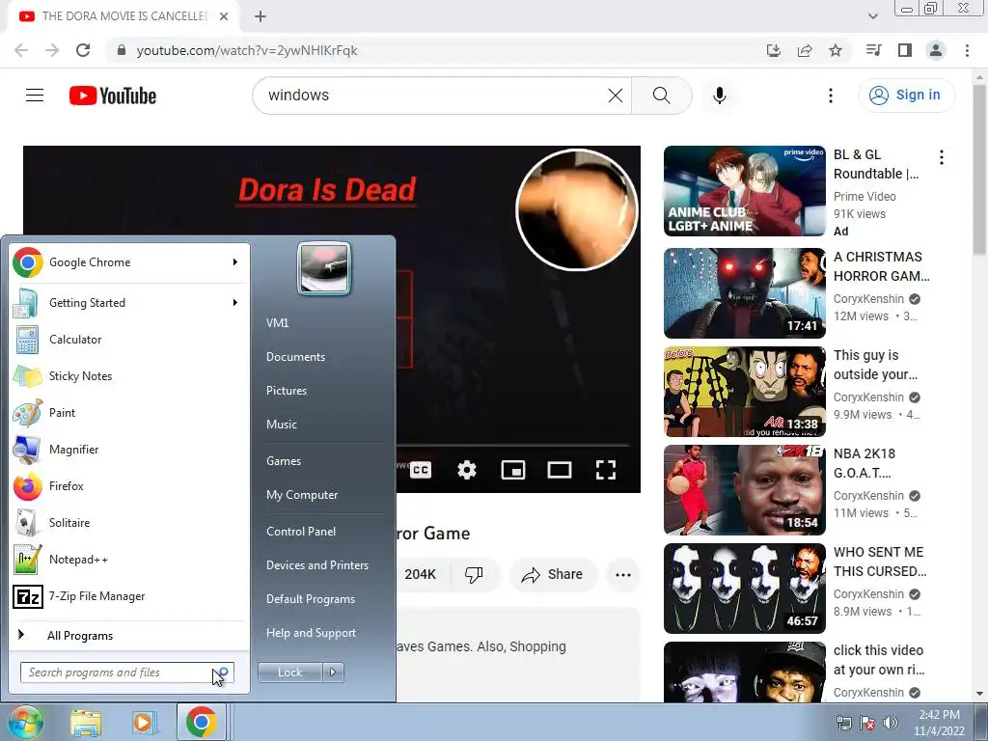Viewport: 988px width, 741px height.
Task: Clear the YouTube search text
Action: [x=615, y=96]
